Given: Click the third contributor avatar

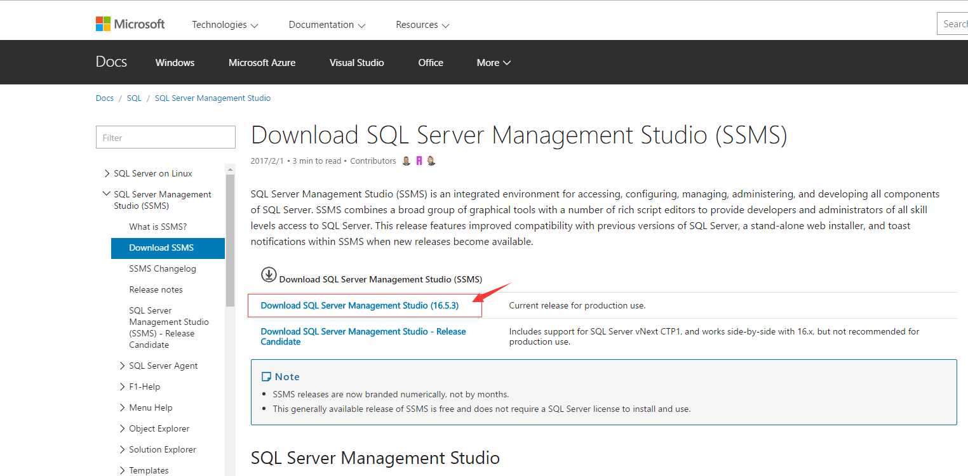Looking at the screenshot, I should pos(431,161).
